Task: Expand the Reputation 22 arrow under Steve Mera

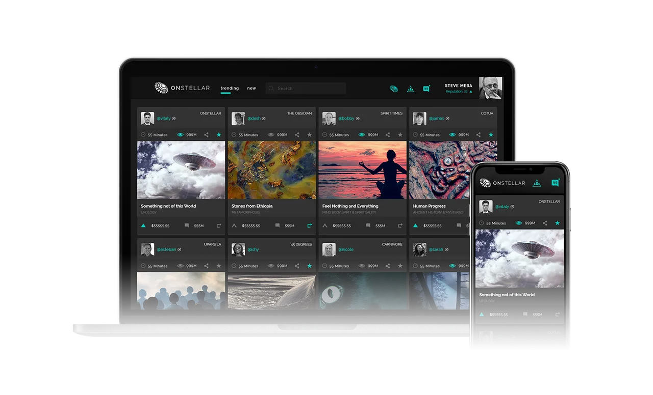Action: (471, 92)
